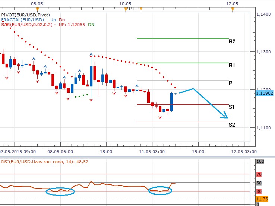This screenshot has height=206, width=275.
Task: Click the orange marker under 12.05 date
Action: point(232,8)
